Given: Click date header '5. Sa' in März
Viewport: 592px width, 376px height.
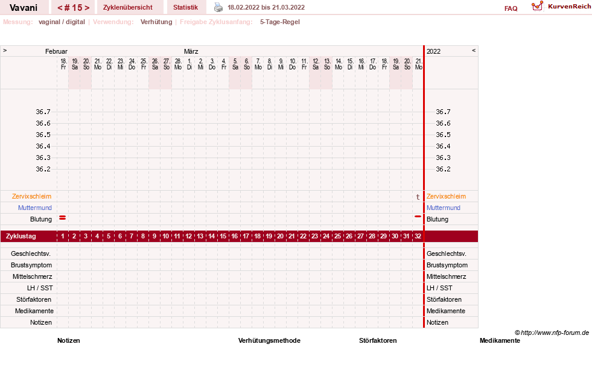Looking at the screenshot, I should (x=235, y=64).
